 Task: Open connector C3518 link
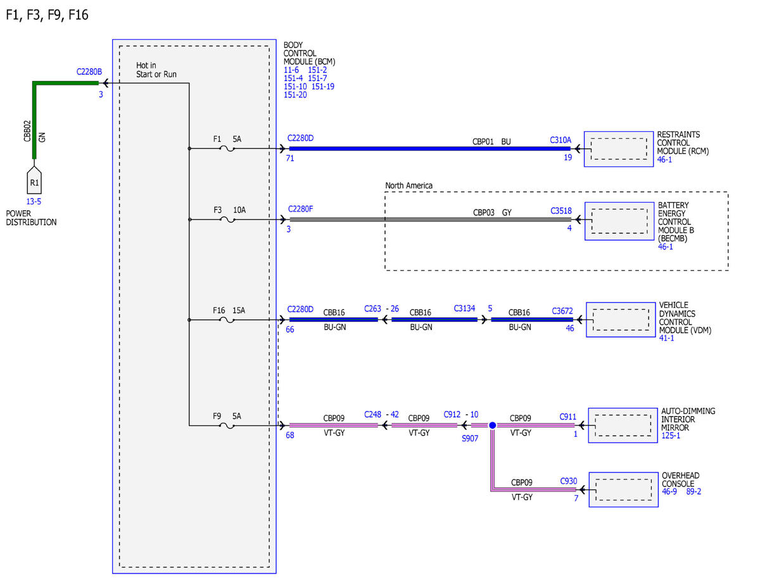pos(561,211)
